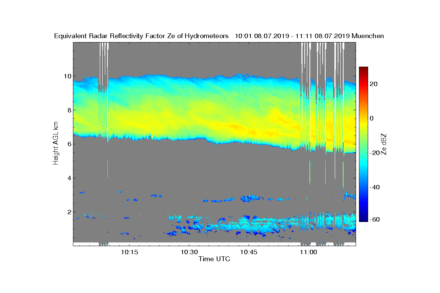Click the dark red top of the colorbar
The image size is (440, 293).
[363, 70]
